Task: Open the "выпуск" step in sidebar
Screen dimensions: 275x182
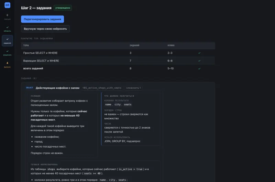Action: click(7, 65)
